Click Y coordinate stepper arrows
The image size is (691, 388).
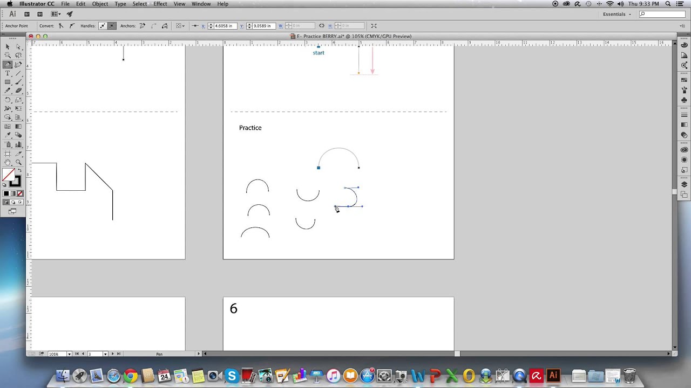pos(249,26)
